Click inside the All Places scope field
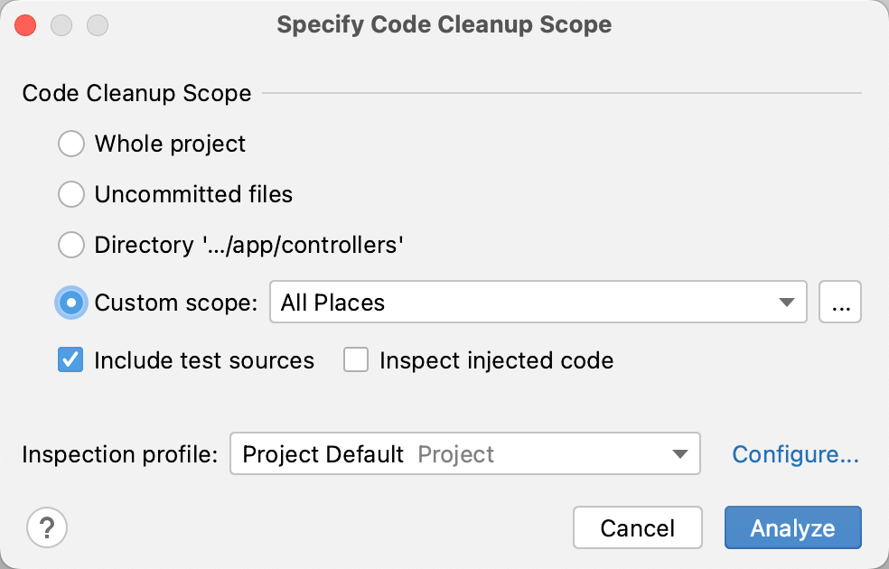Screen dimensions: 889x569 (x=452, y=303)
